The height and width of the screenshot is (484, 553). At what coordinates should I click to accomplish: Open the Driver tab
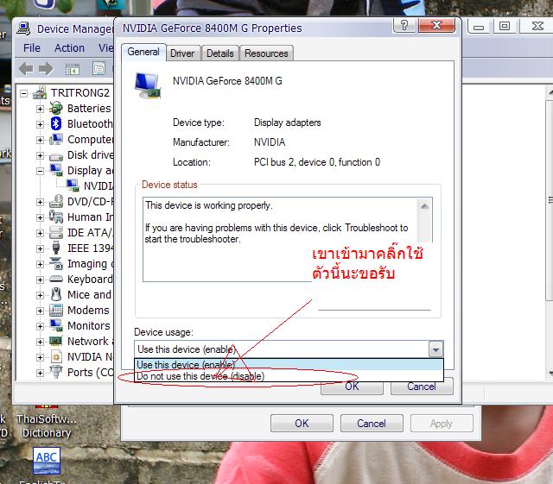pyautogui.click(x=182, y=53)
